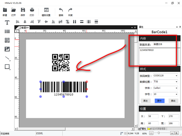Expand the 字体 Calibri font dropdown
182x136 pixels.
click(x=165, y=88)
